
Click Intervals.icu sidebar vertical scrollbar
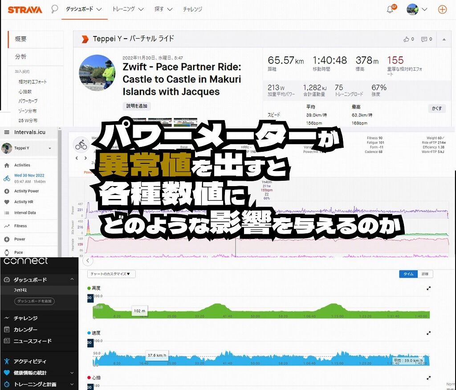[x=60, y=192]
